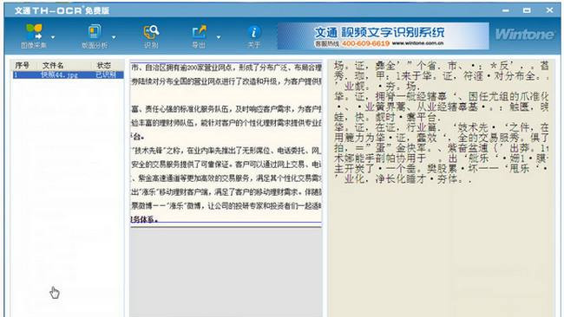Minimize the TH-OCR window
This screenshot has height=317, width=564.
(506, 10)
